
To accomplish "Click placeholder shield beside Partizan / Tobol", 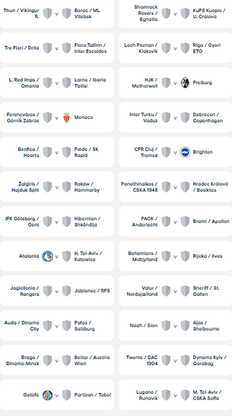I will coord(67,395).
